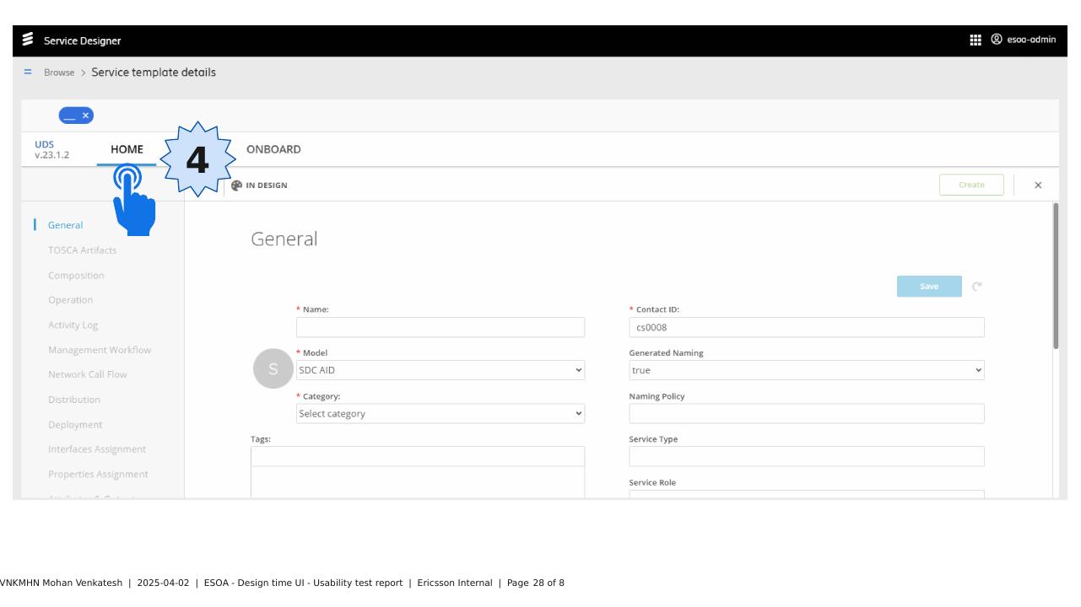Click the General page heading
This screenshot has height=607, width=1081.
(284, 239)
